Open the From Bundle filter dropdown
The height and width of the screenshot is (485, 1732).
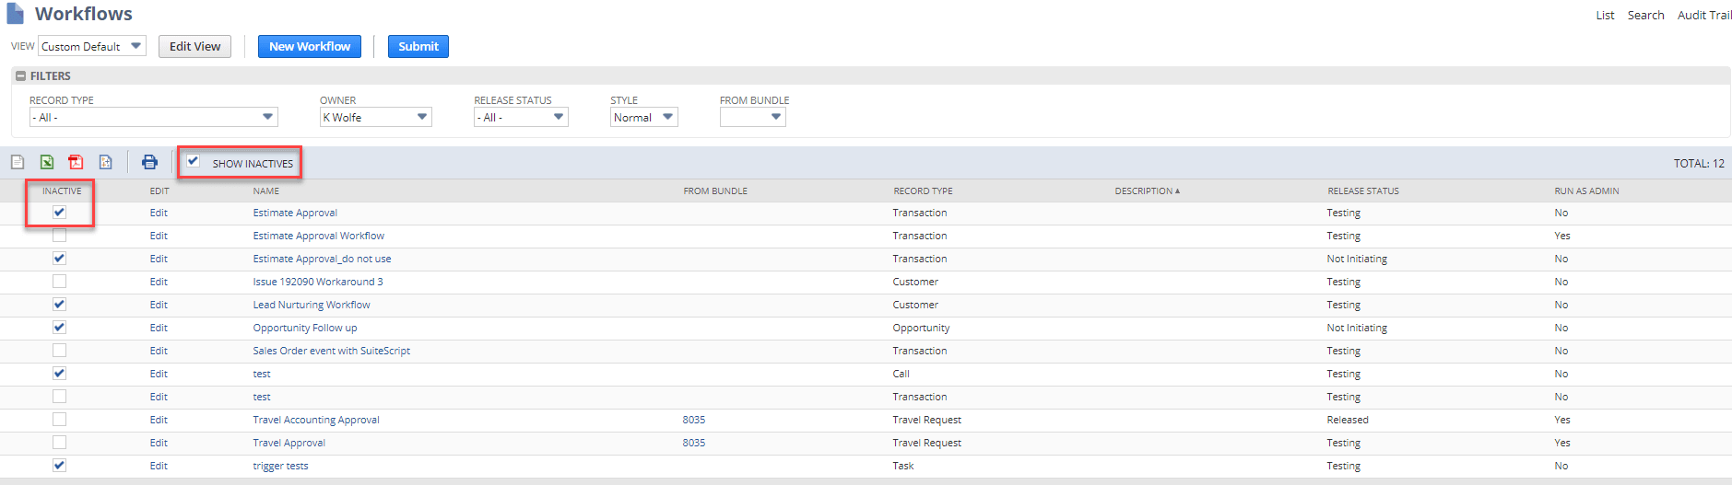(x=753, y=117)
